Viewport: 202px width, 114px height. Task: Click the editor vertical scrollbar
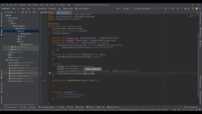pos(198,65)
